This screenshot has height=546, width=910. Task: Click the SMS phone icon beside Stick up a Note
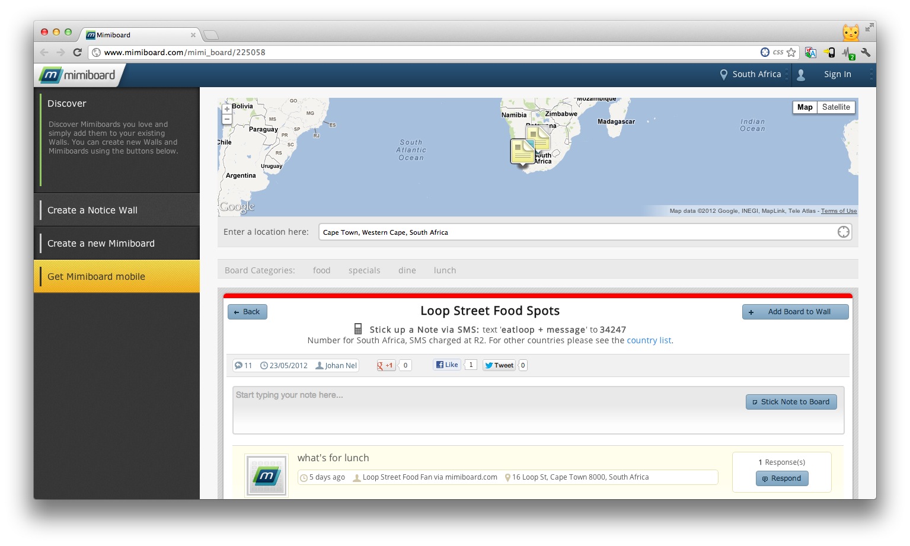pyautogui.click(x=358, y=329)
